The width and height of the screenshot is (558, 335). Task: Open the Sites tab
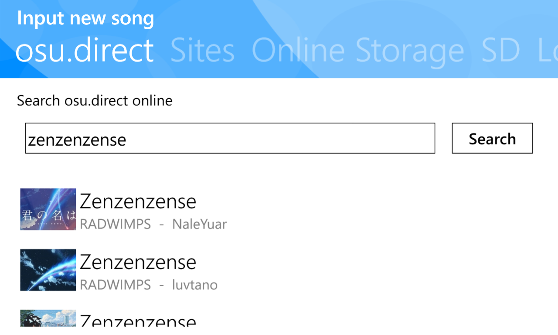[x=202, y=50]
